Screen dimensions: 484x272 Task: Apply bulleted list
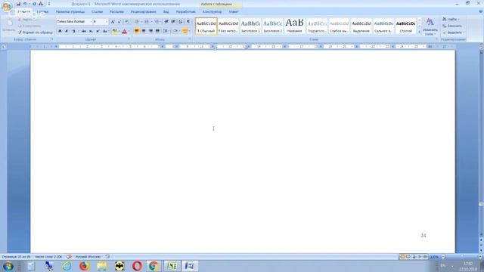click(x=137, y=22)
